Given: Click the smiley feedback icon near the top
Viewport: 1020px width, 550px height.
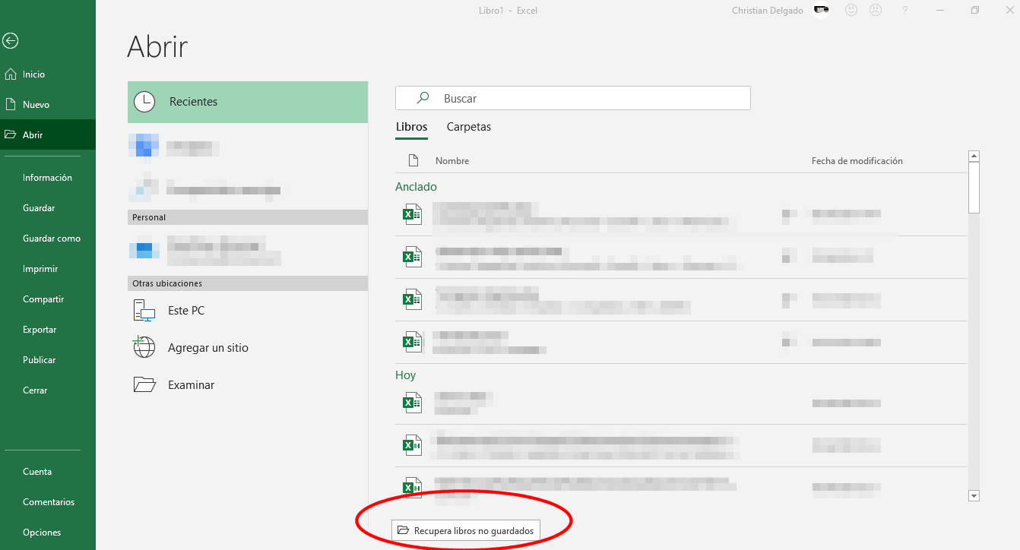Looking at the screenshot, I should [851, 10].
